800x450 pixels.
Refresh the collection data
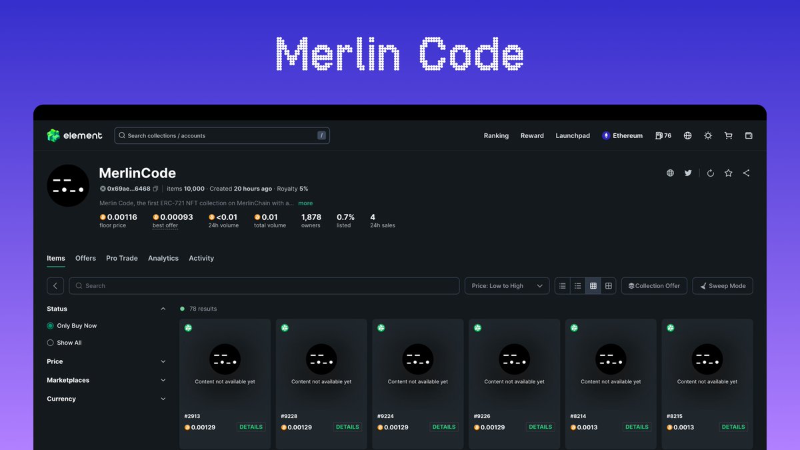tap(711, 173)
